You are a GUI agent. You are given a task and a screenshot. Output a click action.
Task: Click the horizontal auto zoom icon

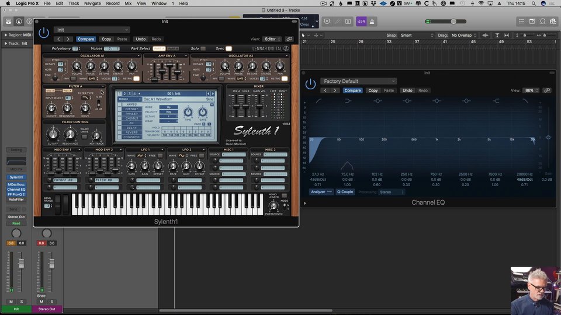pos(507,36)
